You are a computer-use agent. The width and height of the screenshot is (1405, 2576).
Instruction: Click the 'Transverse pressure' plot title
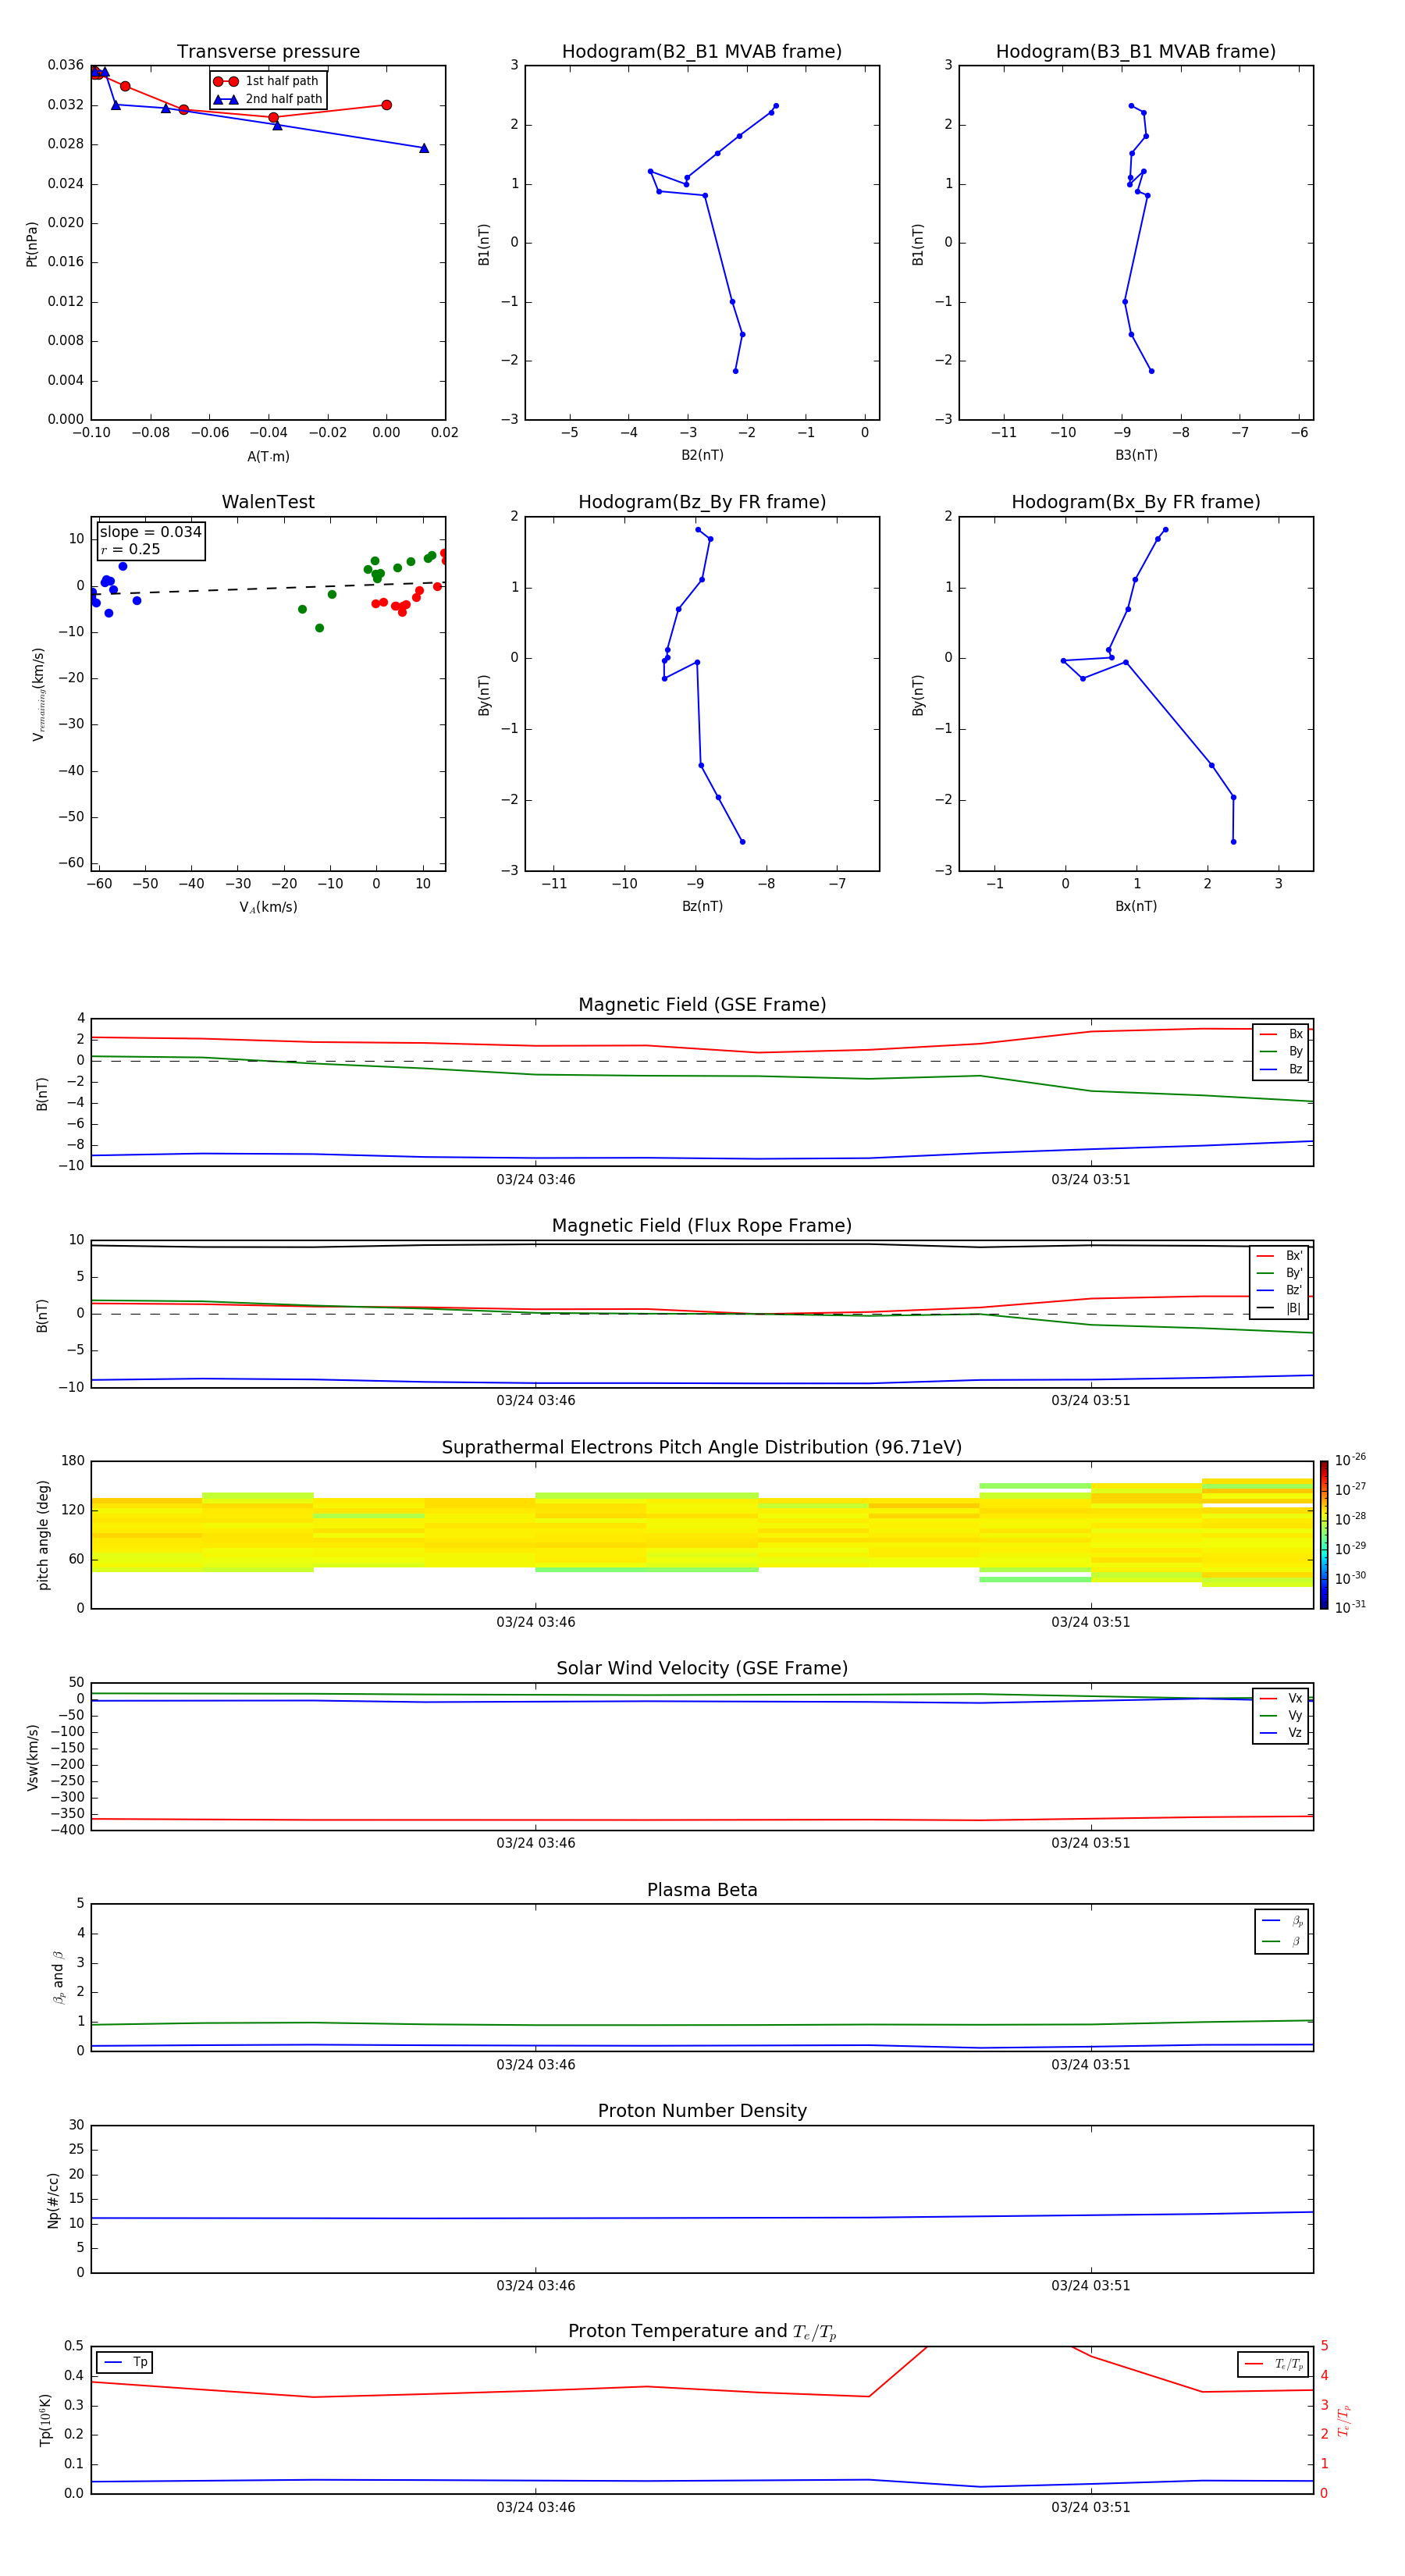(268, 52)
